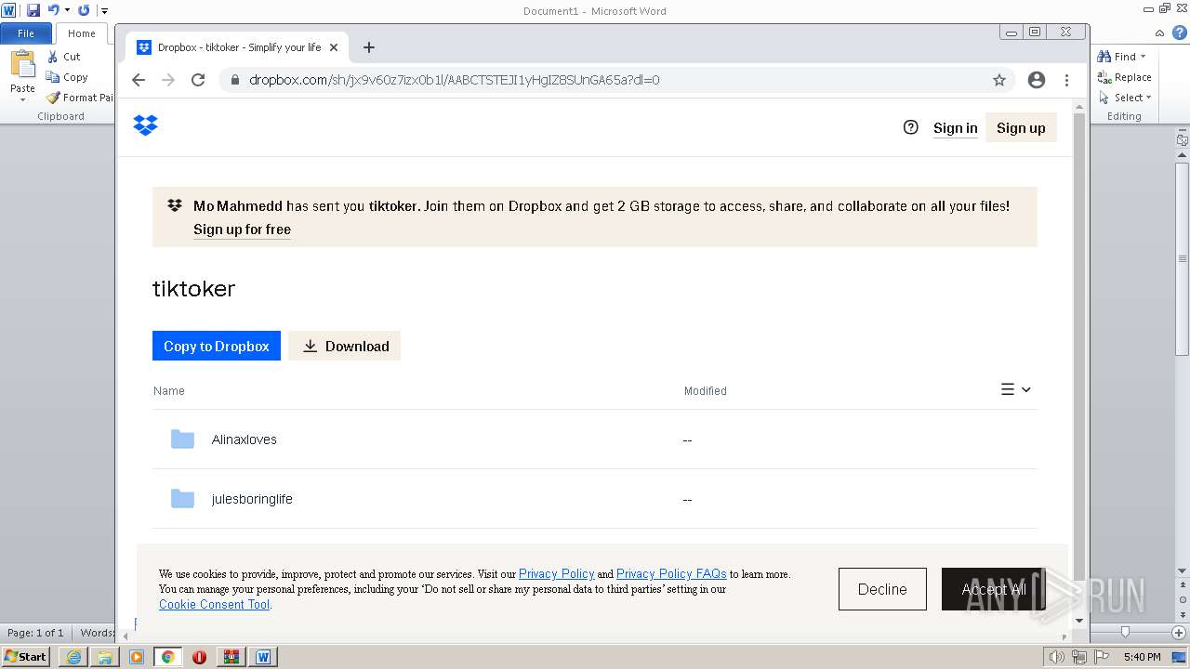Click the Save icon in Word's quick access toolbar
This screenshot has width=1190, height=669.
33,10
